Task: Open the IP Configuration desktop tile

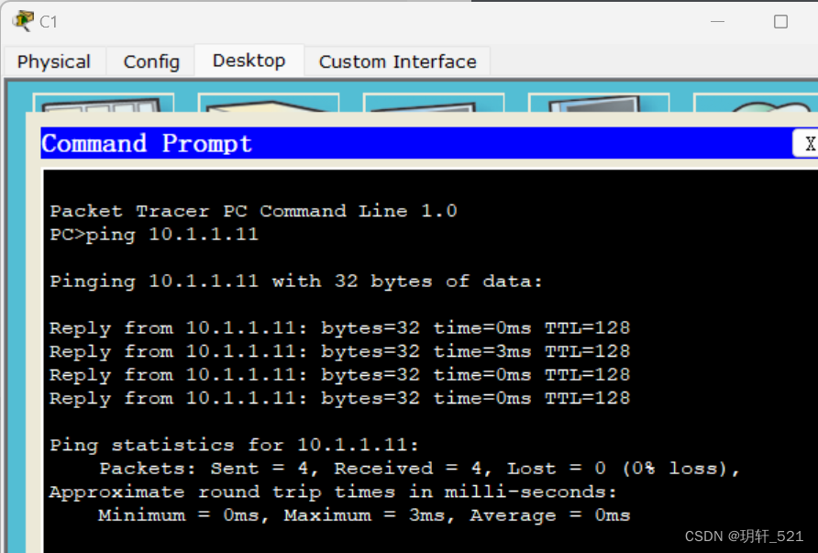Action: point(104,103)
